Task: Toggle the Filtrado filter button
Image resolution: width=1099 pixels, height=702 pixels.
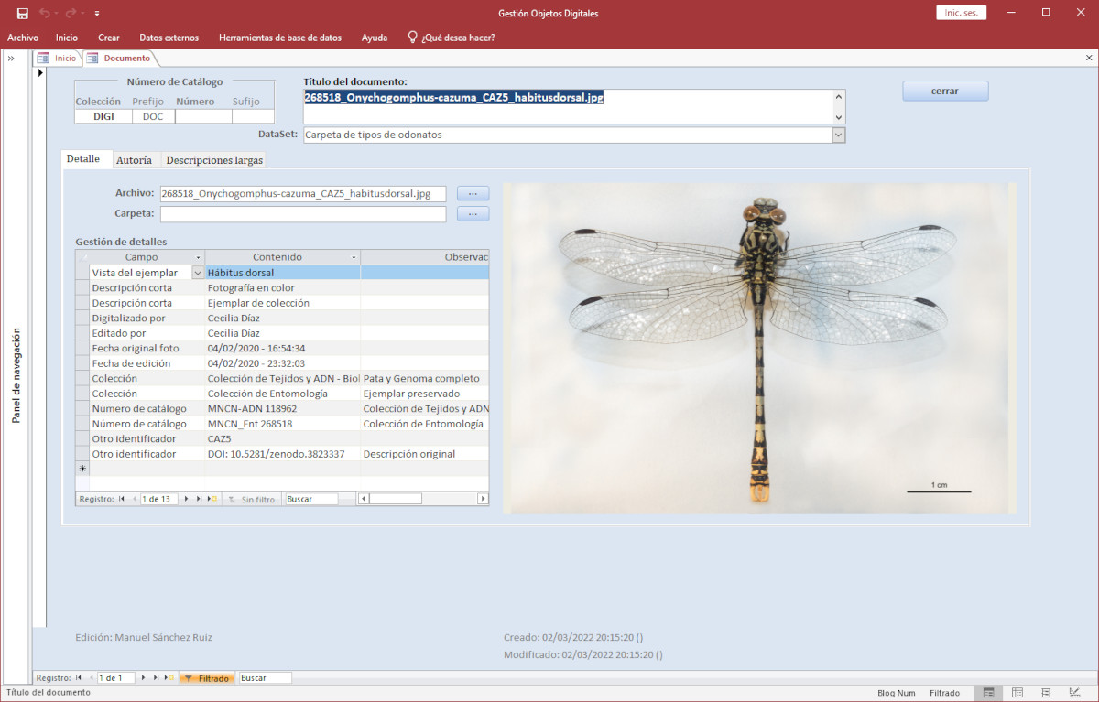Action: click(207, 678)
